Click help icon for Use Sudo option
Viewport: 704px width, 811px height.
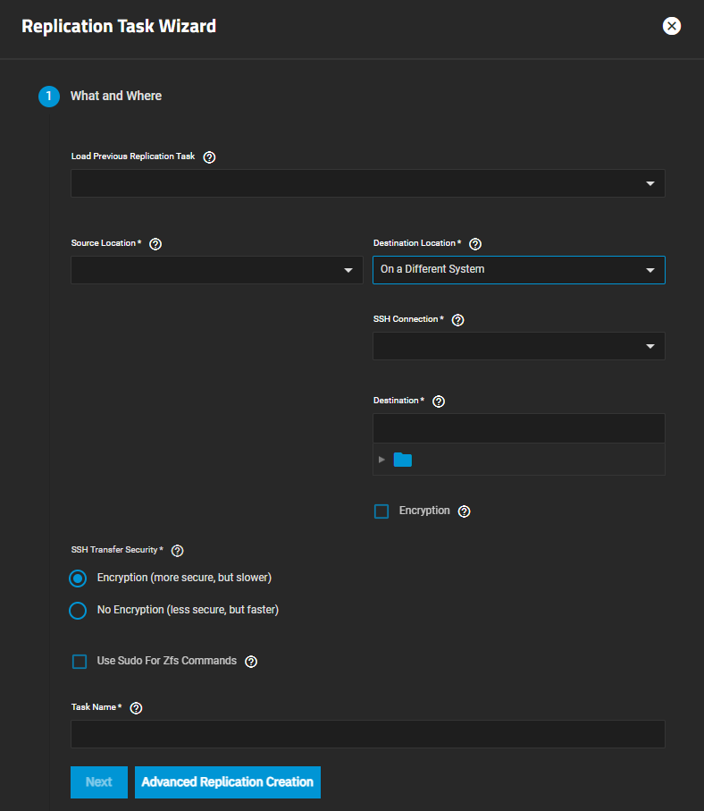click(251, 662)
